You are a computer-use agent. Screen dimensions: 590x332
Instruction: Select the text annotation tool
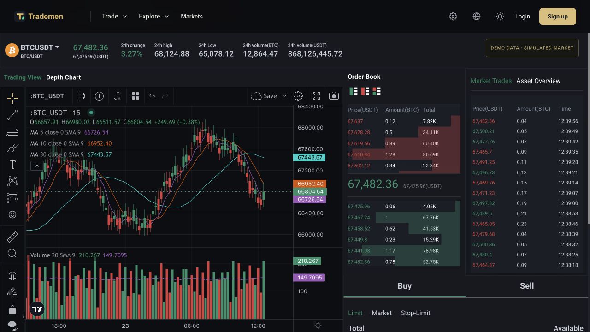[x=12, y=165]
